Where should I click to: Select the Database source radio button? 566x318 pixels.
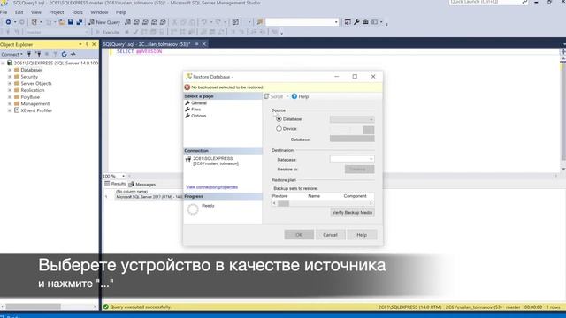(279, 118)
